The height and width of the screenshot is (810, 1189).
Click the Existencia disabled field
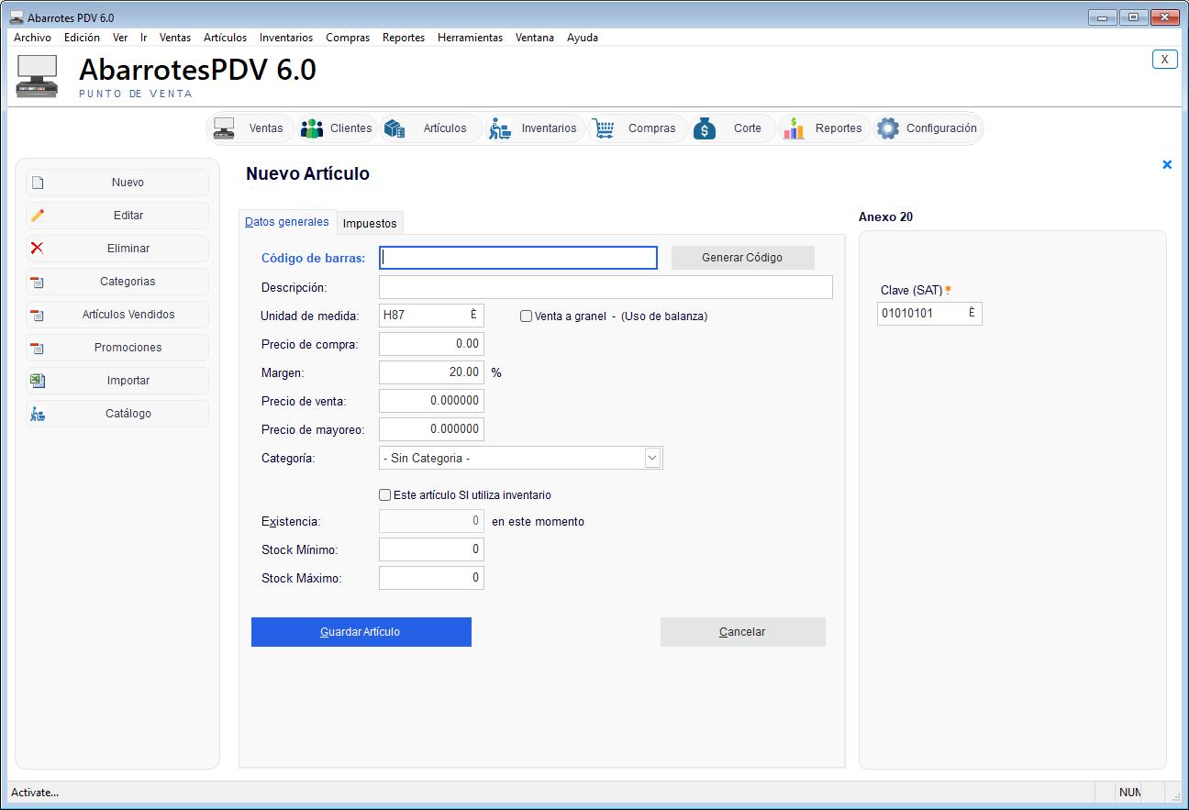(x=431, y=521)
